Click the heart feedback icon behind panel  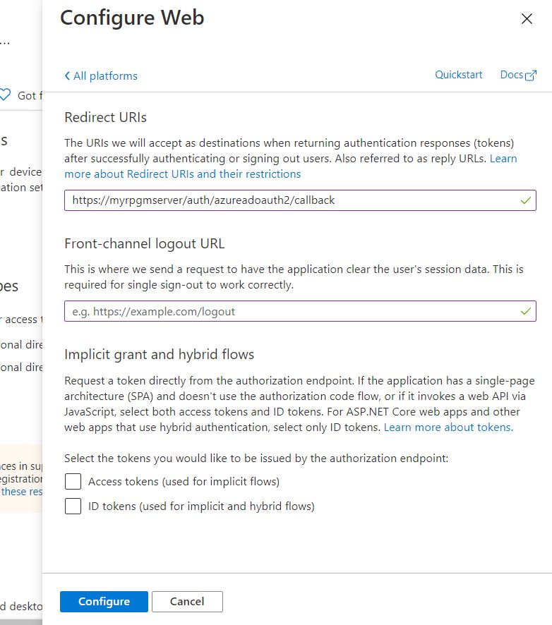6,95
